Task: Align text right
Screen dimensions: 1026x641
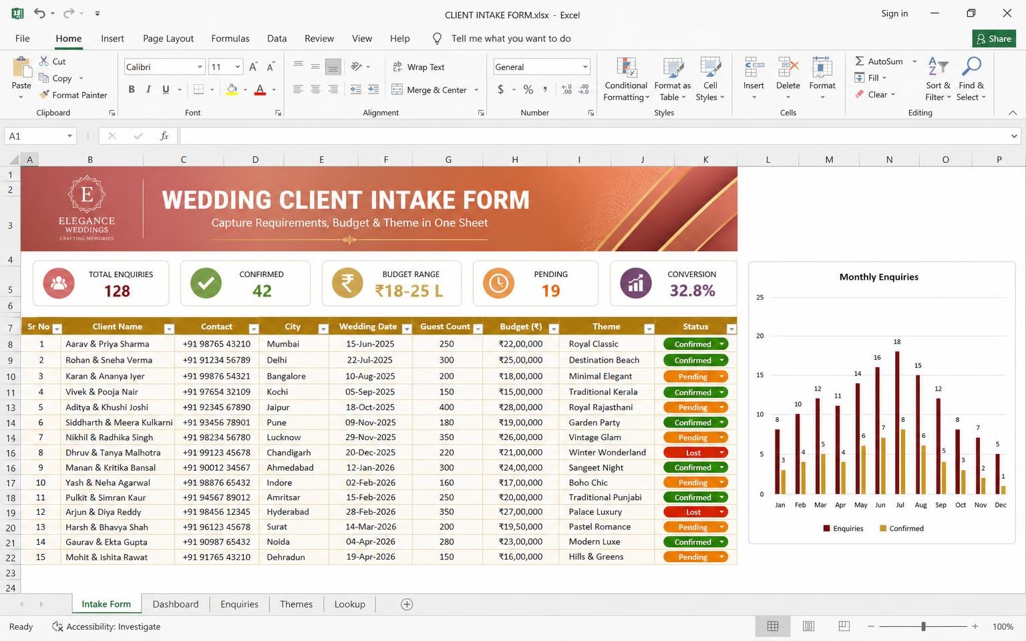Action: pyautogui.click(x=333, y=89)
